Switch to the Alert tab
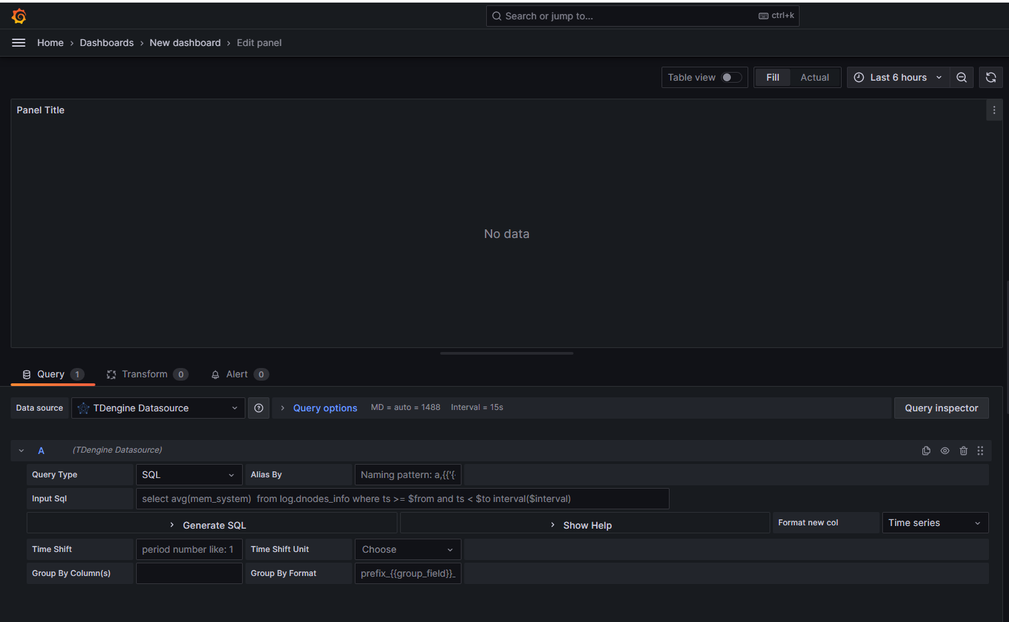The width and height of the screenshot is (1009, 622). [239, 374]
